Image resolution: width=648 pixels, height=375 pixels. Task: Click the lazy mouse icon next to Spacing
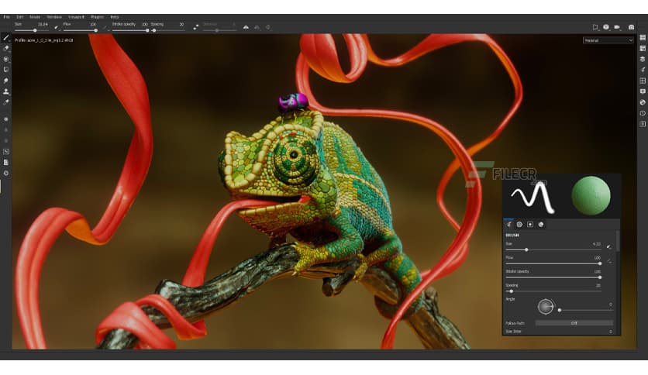[196, 27]
